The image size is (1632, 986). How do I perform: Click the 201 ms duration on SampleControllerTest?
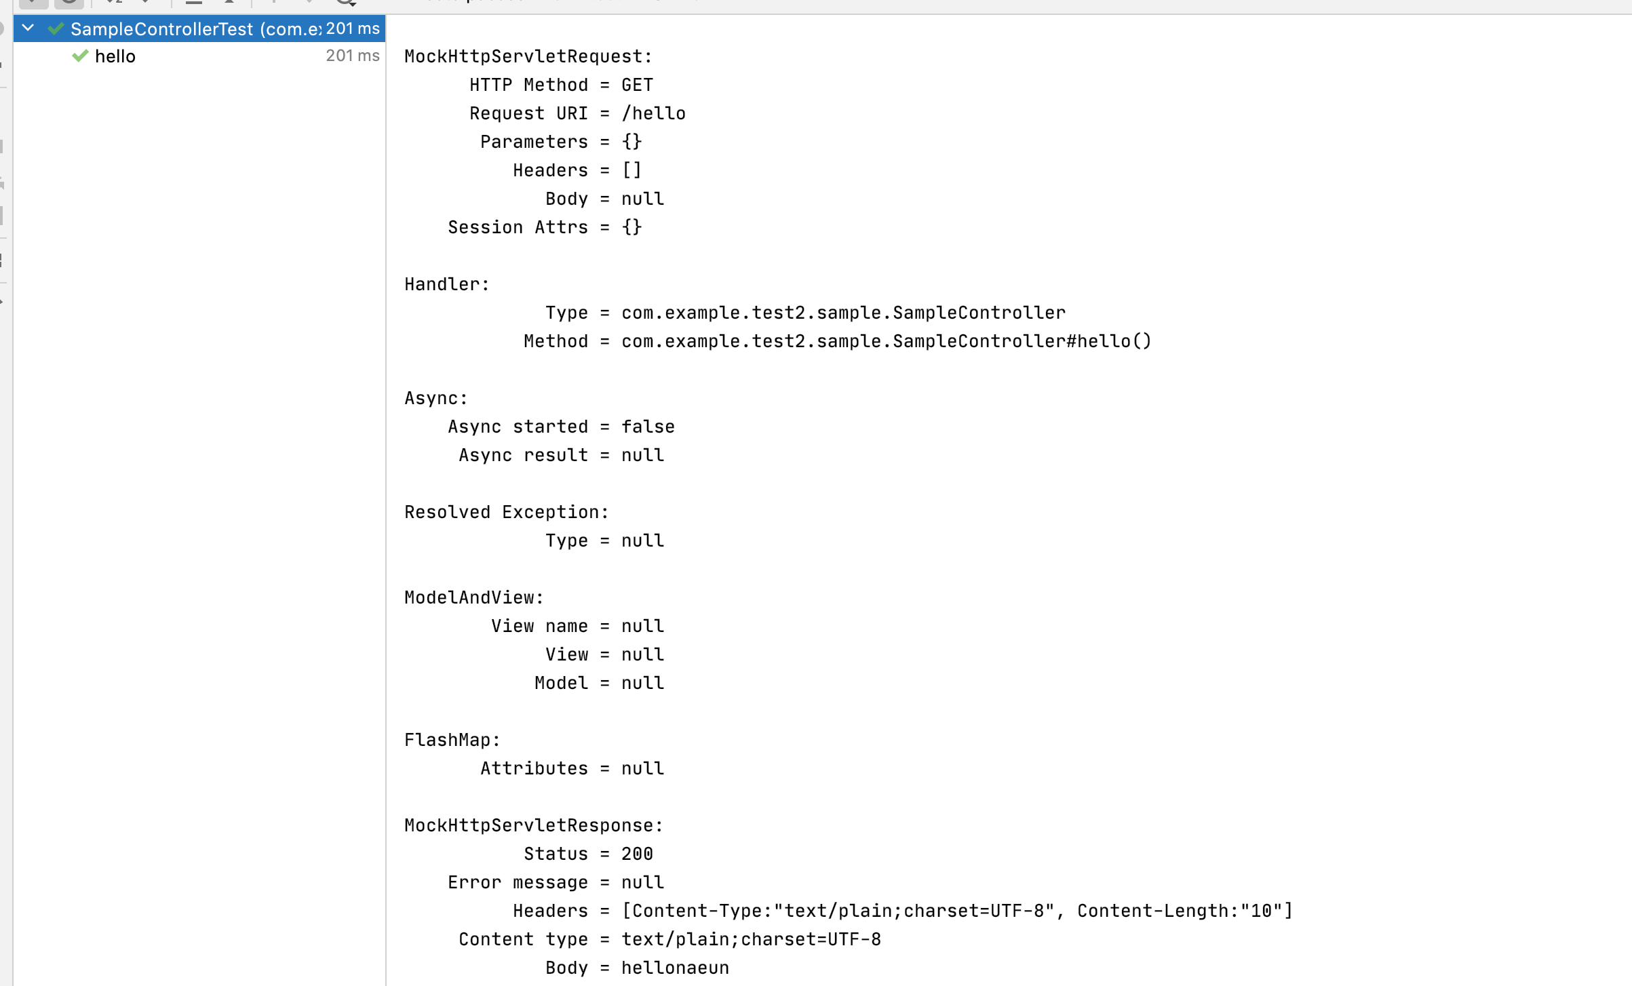[352, 28]
